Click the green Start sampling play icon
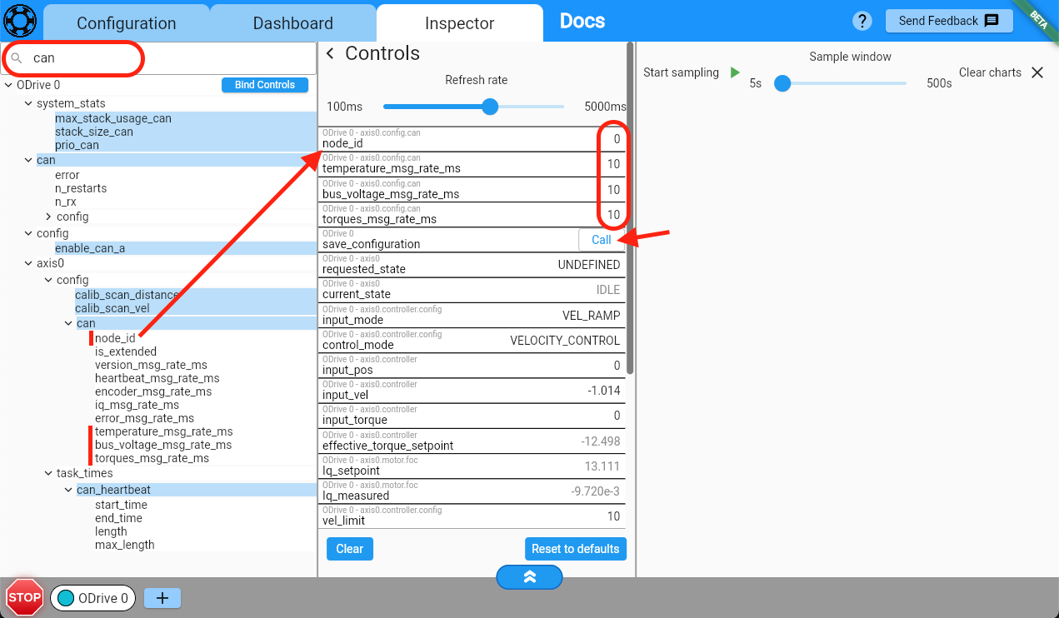Viewport: 1059px width, 618px height. click(735, 72)
